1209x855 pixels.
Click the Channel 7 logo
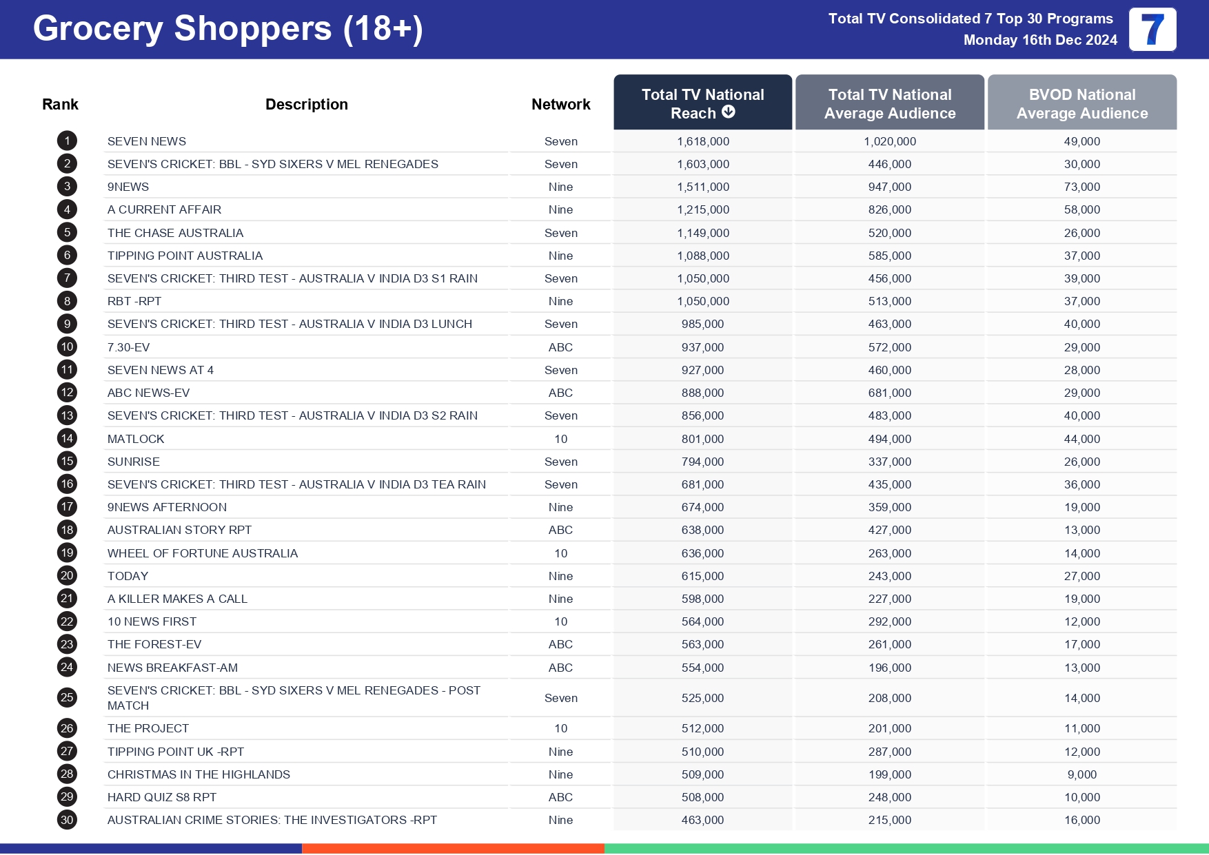coord(1152,30)
